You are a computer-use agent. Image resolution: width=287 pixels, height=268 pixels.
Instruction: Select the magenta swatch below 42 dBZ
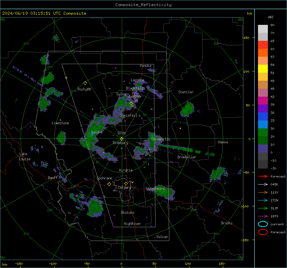(x=263, y=100)
